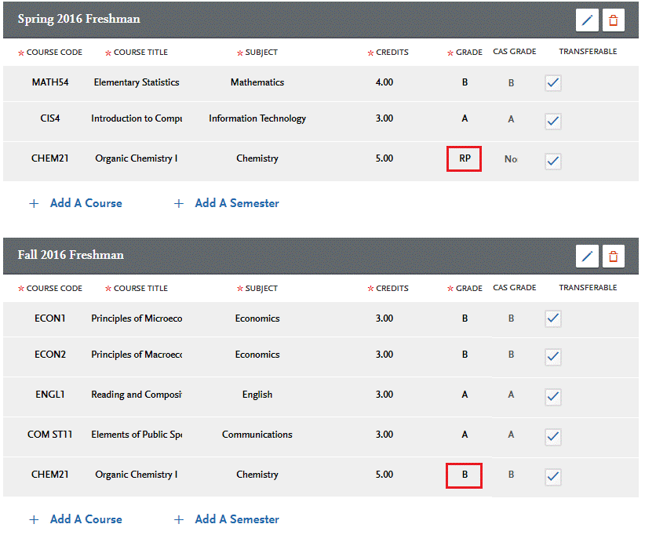Click the 4.00 credits field for MATH54
The width and height of the screenshot is (645, 535).
[384, 82]
